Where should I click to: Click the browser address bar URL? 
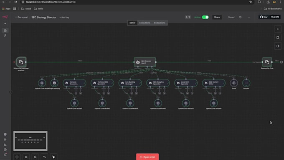[51, 2]
